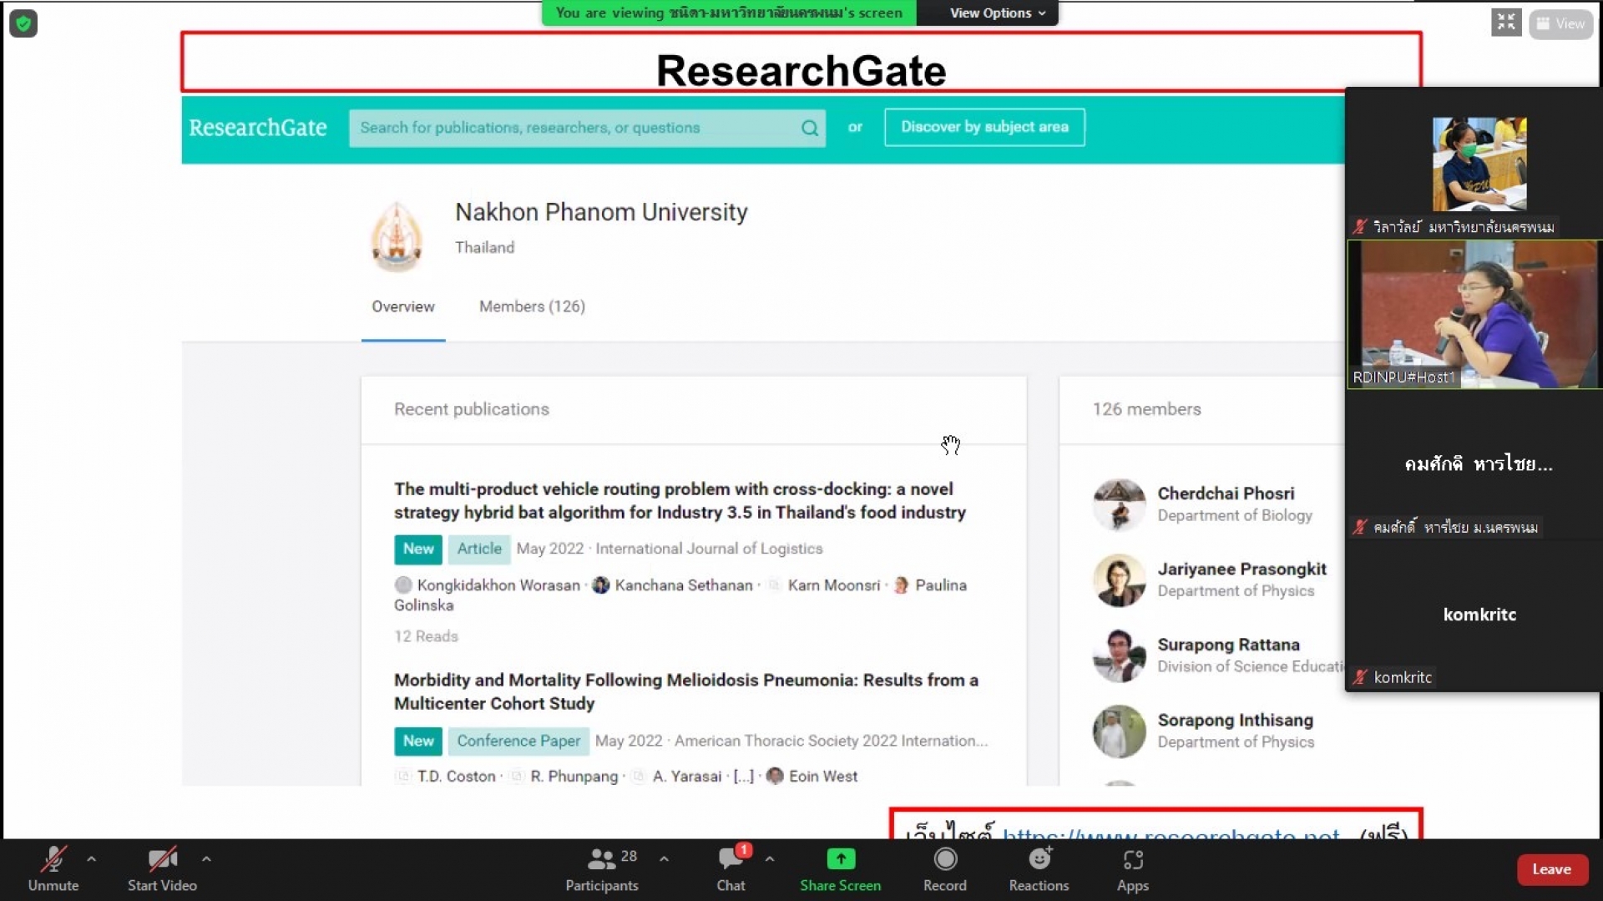Open the Chat panel icon

point(731,858)
